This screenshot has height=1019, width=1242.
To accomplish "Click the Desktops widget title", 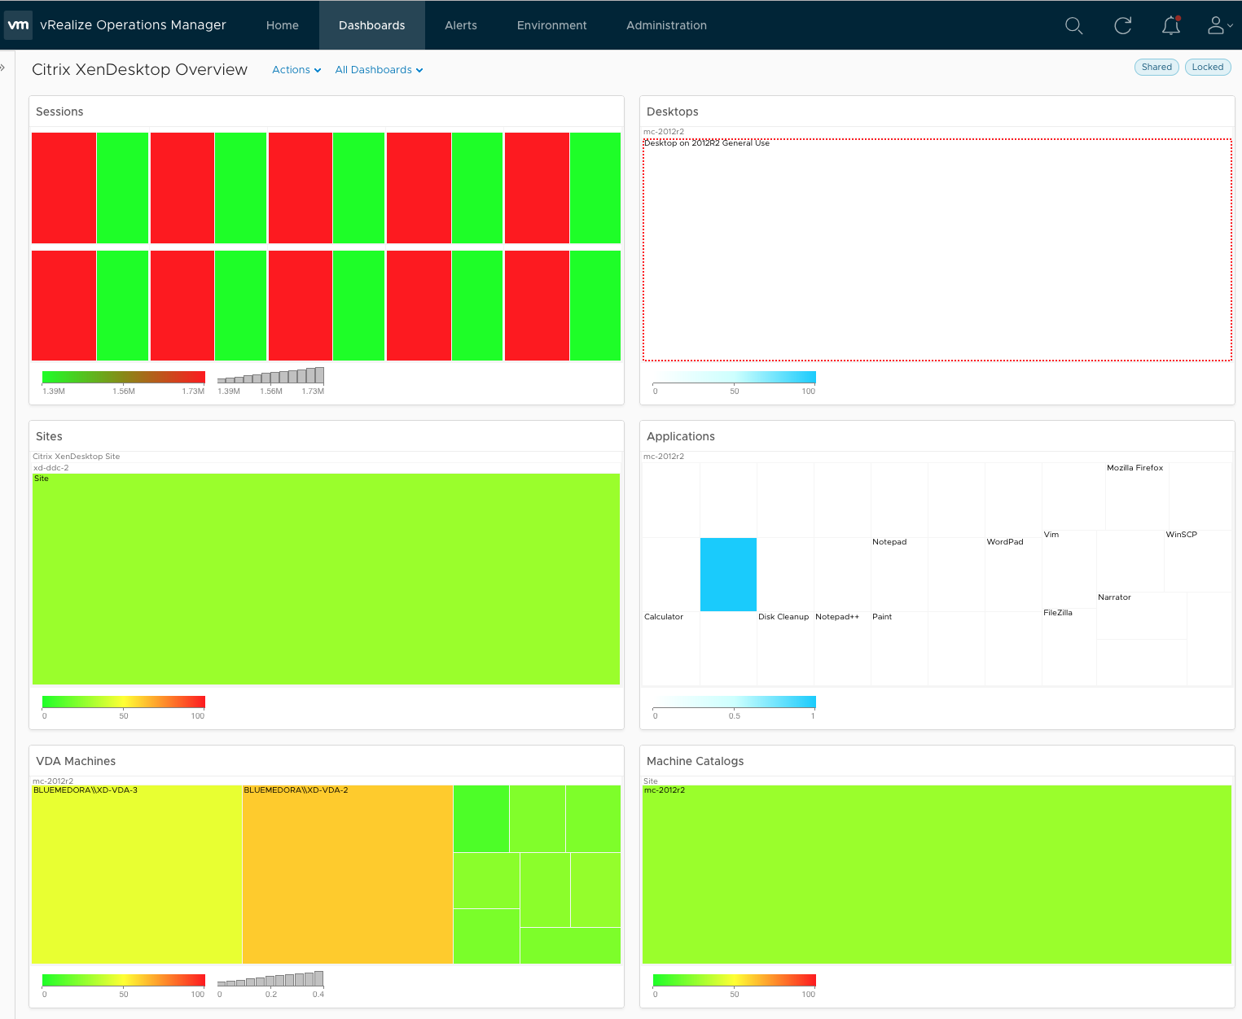I will click(672, 112).
